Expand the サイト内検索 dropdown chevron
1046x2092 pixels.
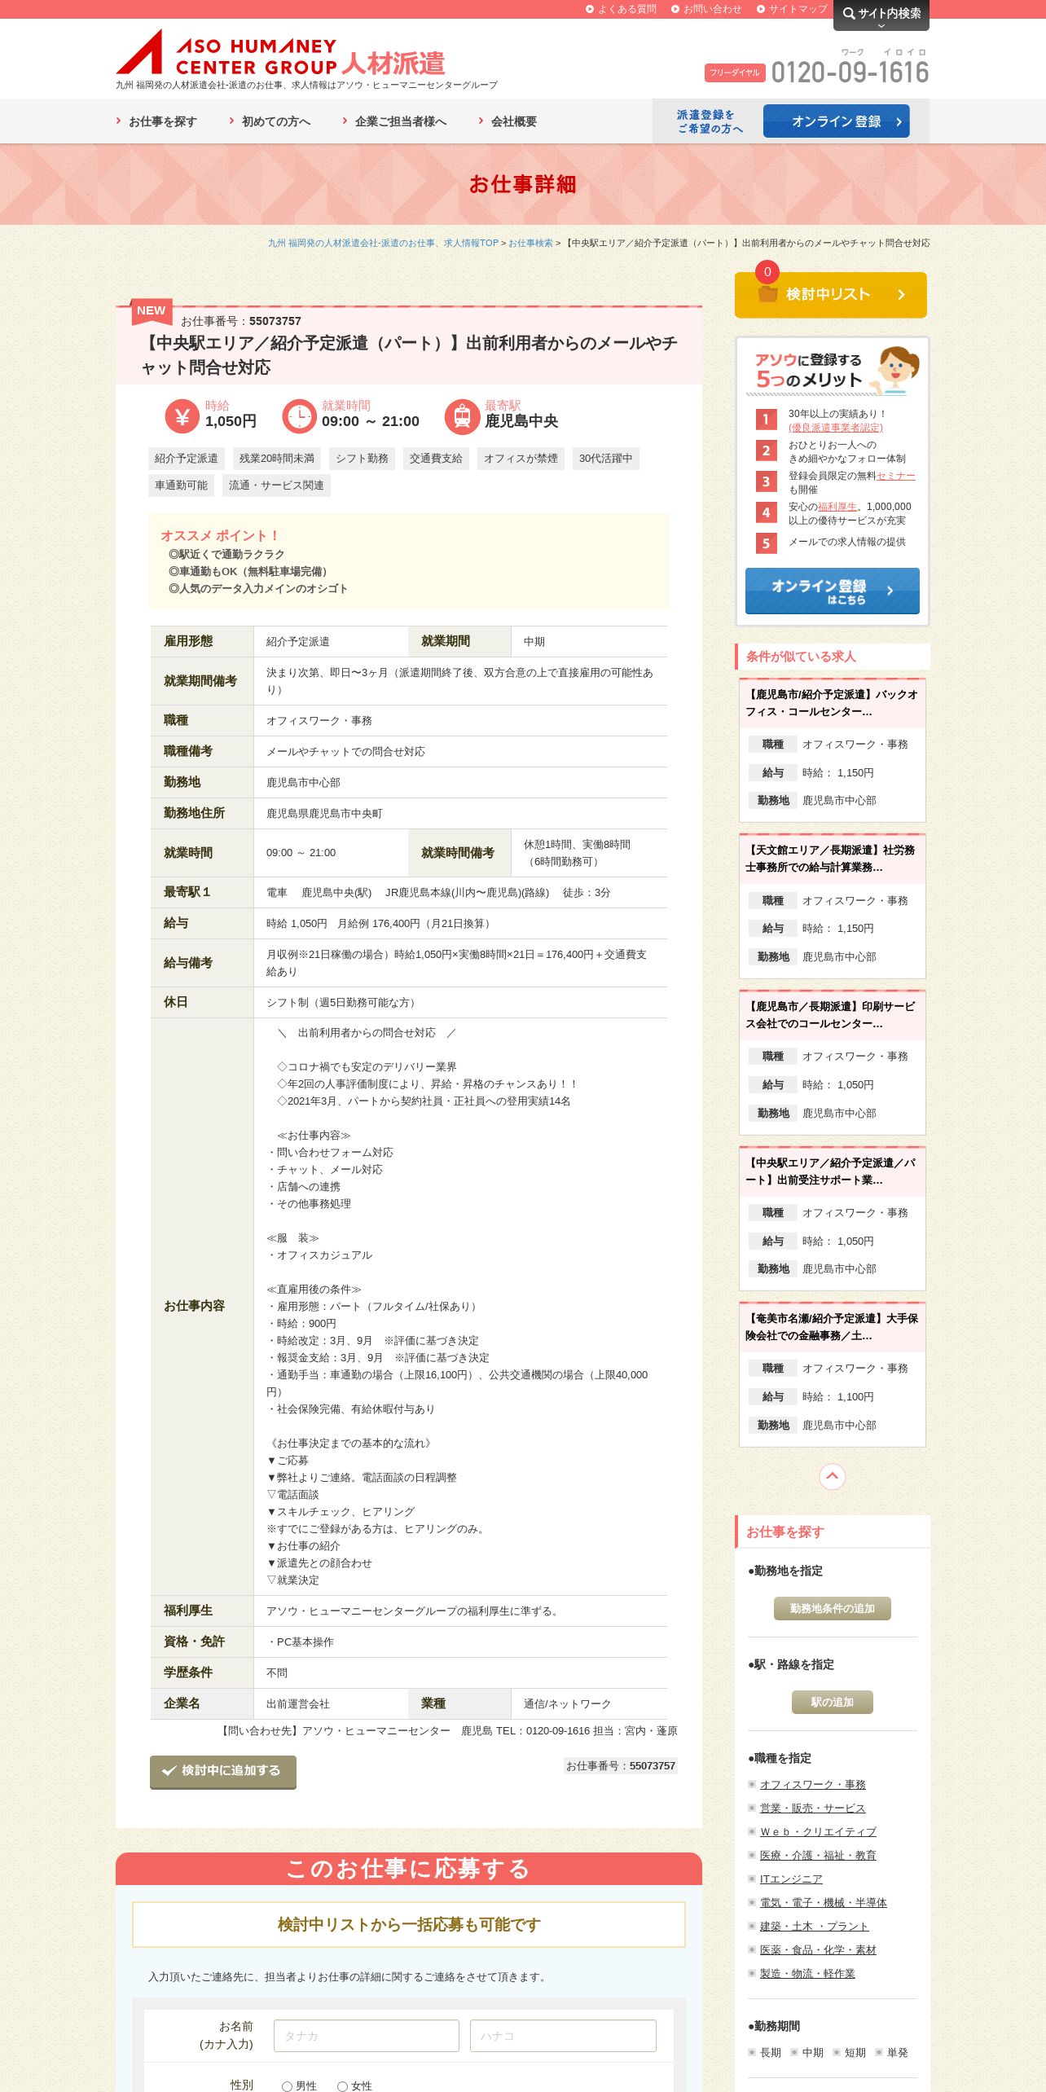(x=881, y=26)
